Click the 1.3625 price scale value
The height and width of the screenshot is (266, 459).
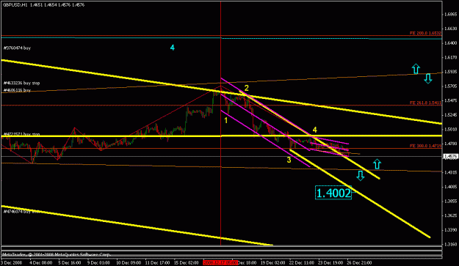(x=451, y=215)
